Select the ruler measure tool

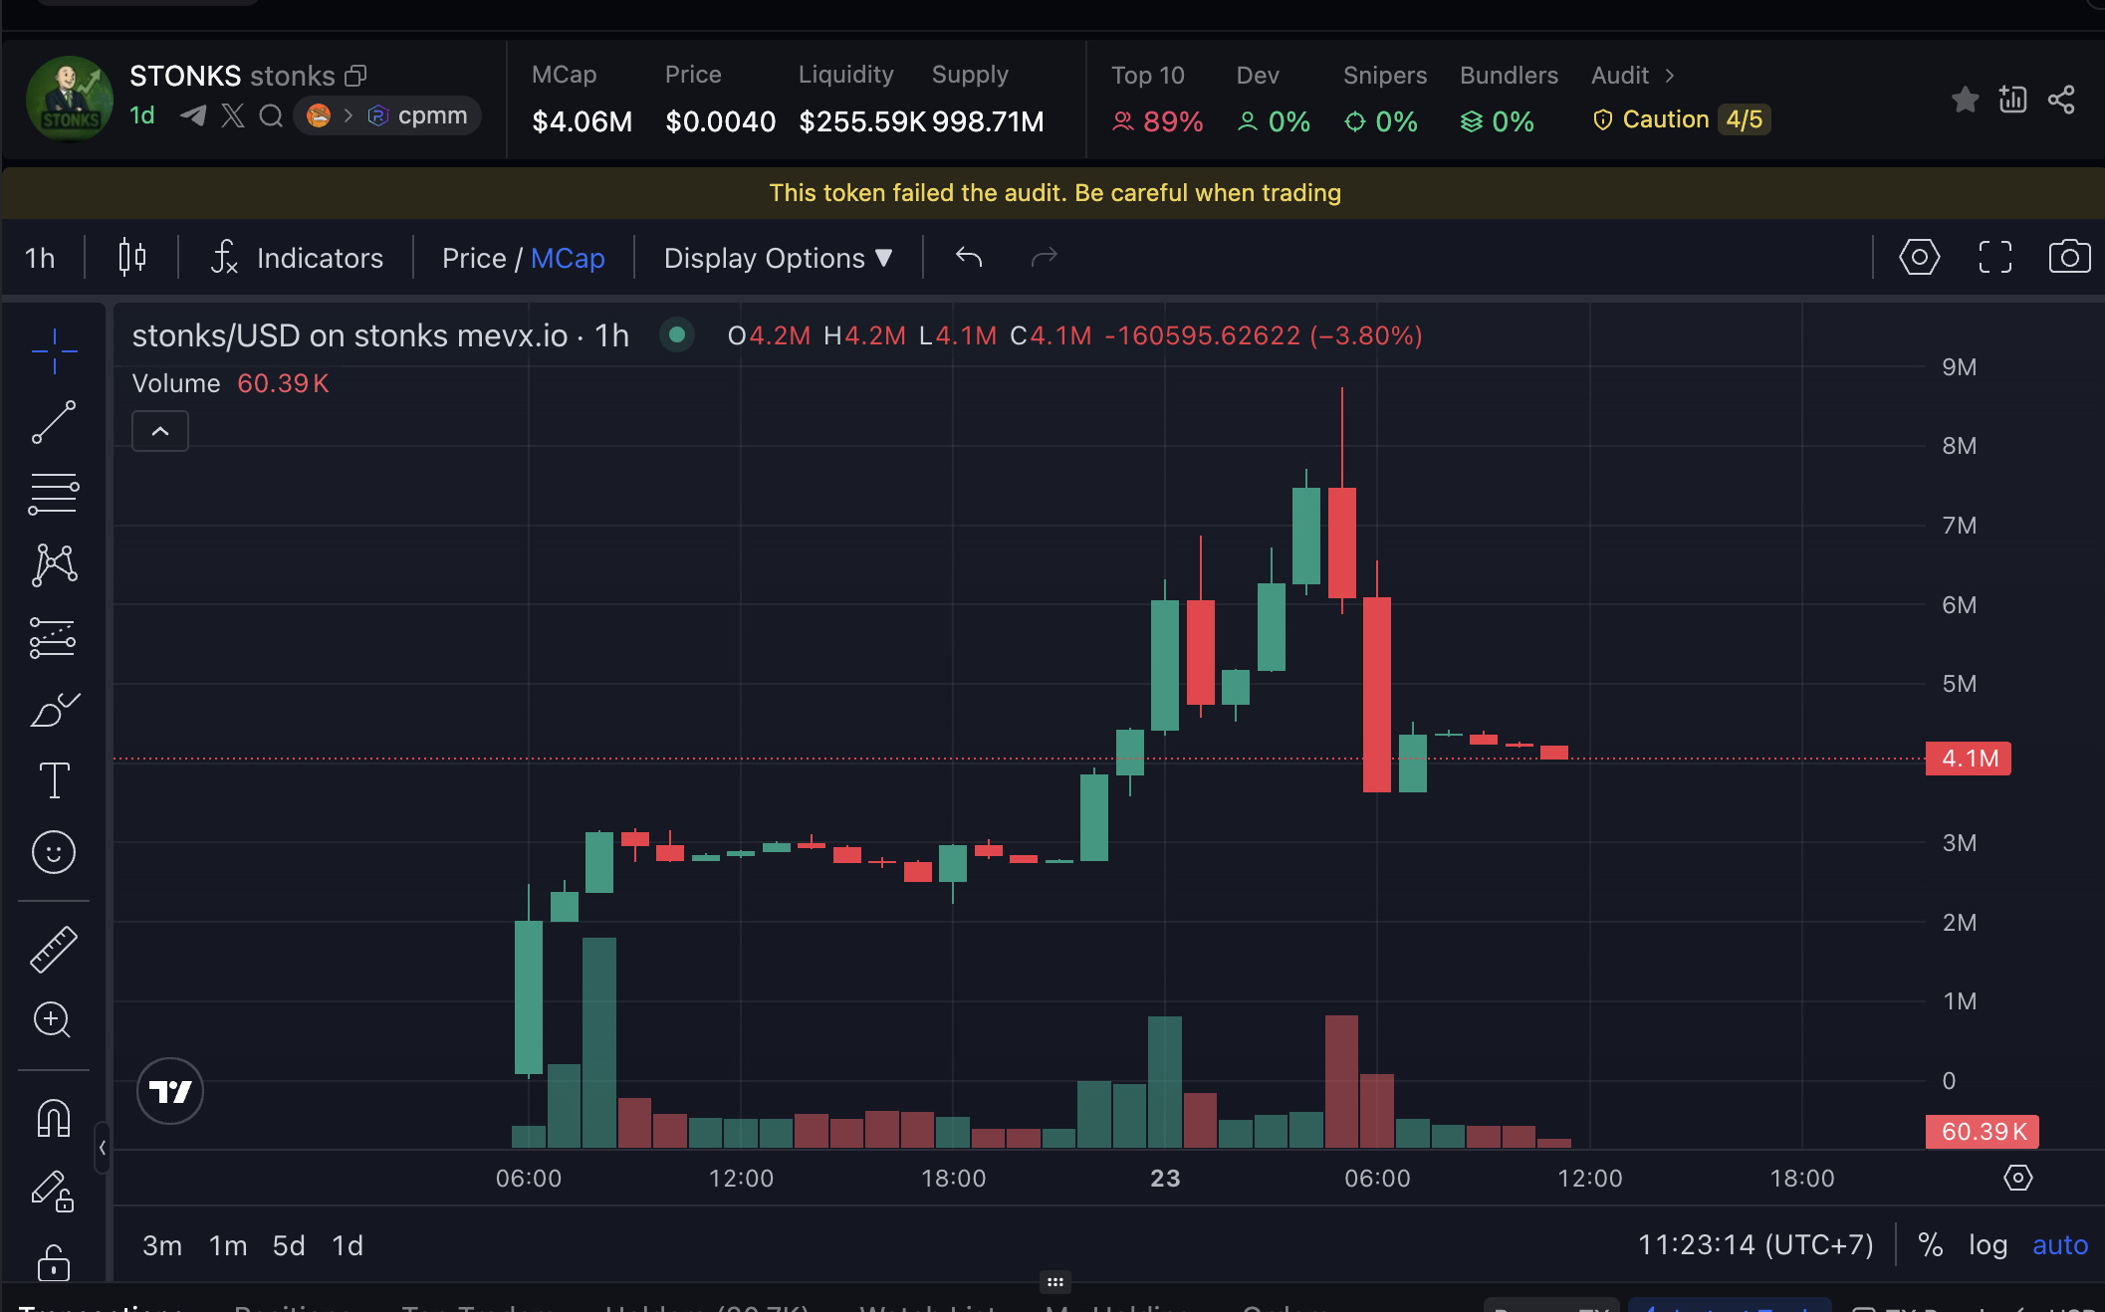[x=54, y=949]
